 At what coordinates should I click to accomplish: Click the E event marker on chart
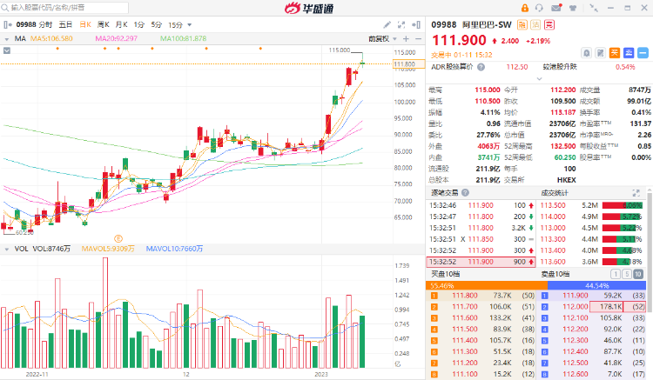pos(118,238)
